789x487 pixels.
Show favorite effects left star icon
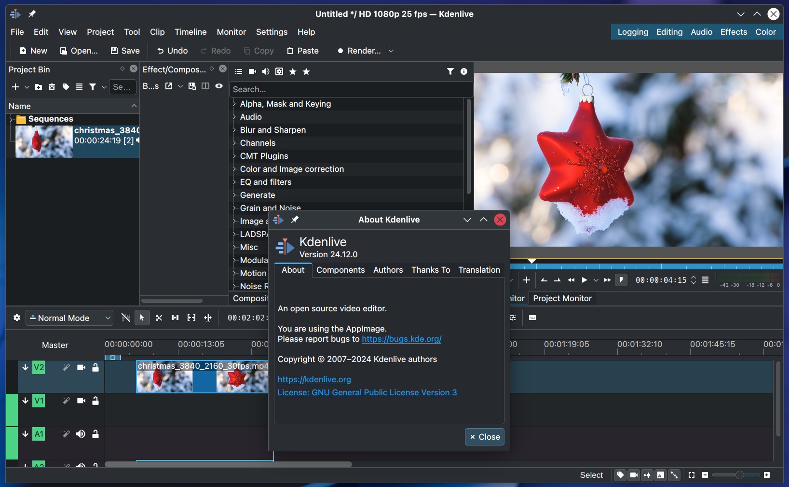[x=293, y=71]
